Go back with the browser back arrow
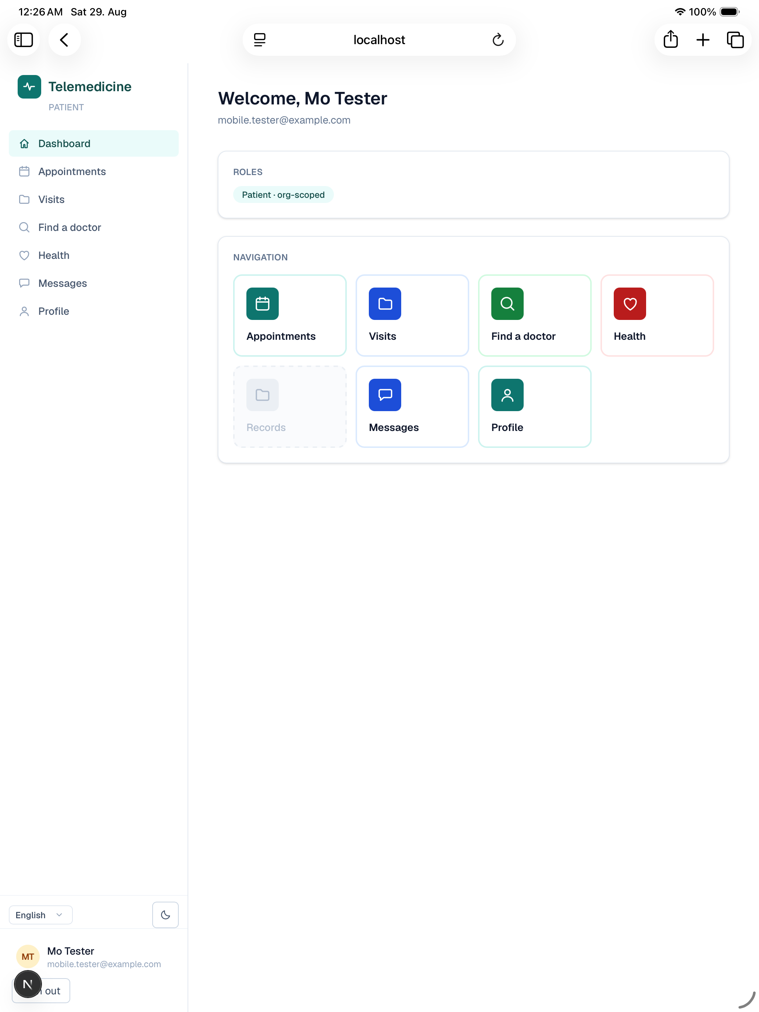 [x=64, y=40]
